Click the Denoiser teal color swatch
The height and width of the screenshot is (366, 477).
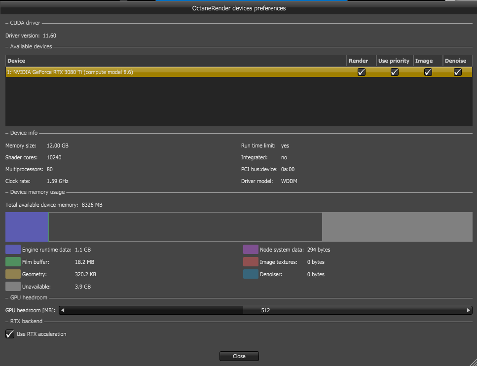click(x=251, y=274)
